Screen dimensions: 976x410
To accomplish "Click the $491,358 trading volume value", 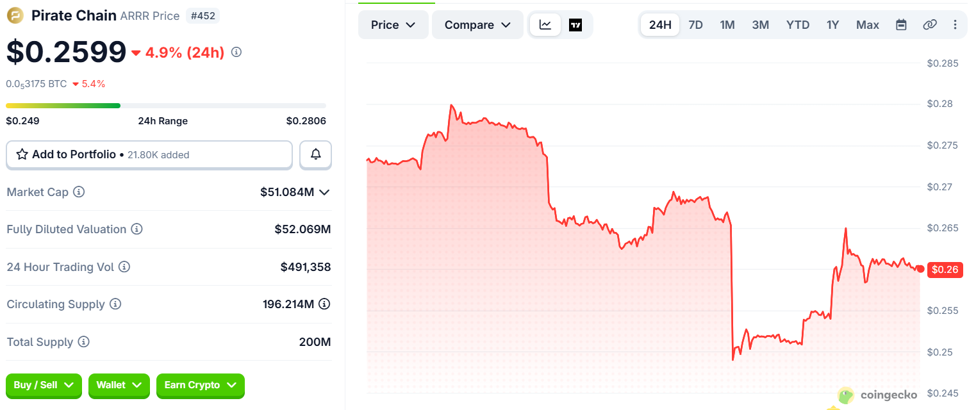I will coord(306,266).
